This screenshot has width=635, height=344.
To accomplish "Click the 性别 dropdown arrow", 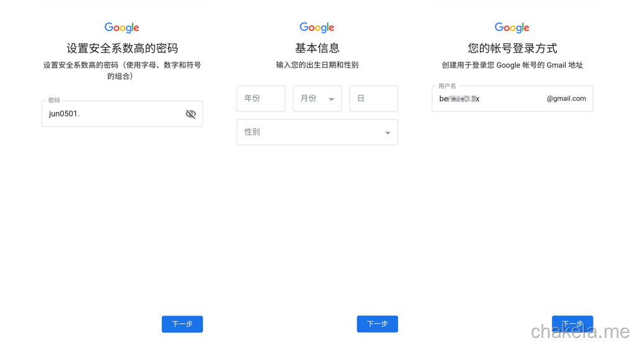I will [x=388, y=133].
